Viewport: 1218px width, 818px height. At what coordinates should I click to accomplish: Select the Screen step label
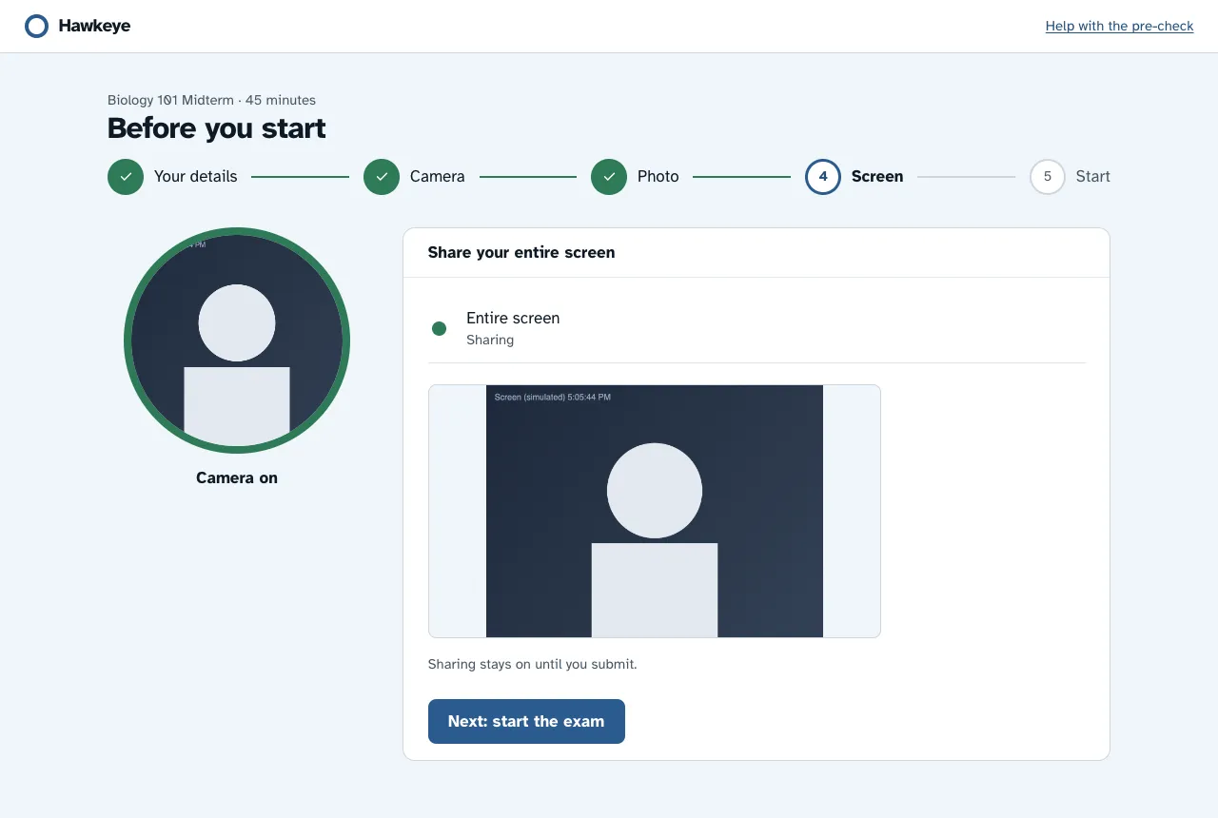point(877,177)
